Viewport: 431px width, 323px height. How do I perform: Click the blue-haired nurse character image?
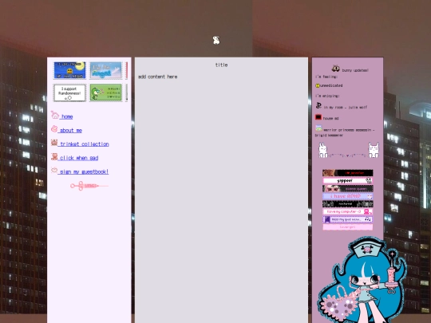[x=362, y=280]
